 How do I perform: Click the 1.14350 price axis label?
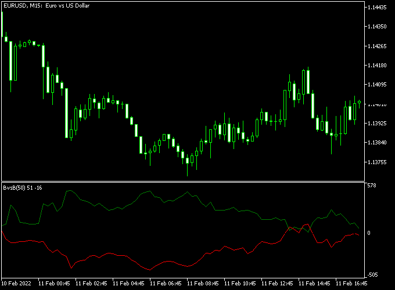coord(378,27)
